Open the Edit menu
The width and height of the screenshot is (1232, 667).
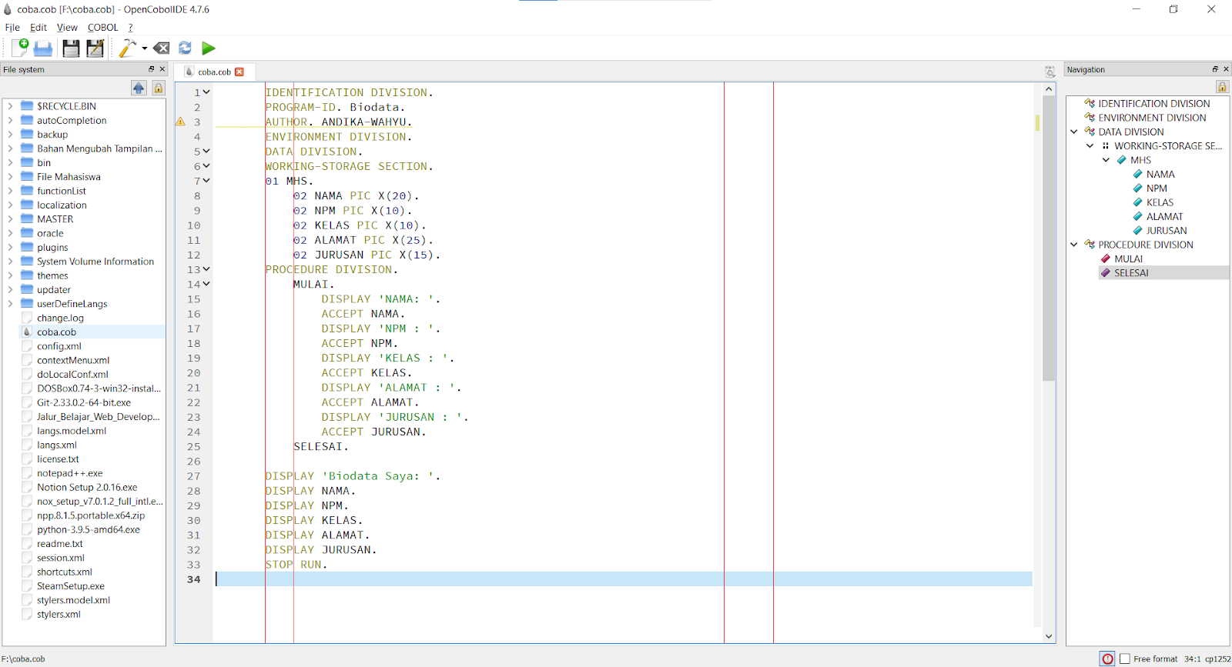38,27
